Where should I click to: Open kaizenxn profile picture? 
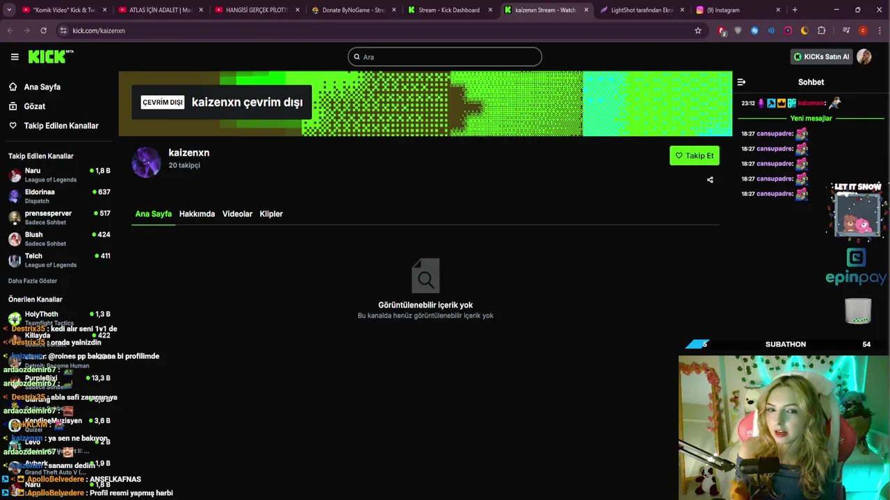pyautogui.click(x=146, y=162)
